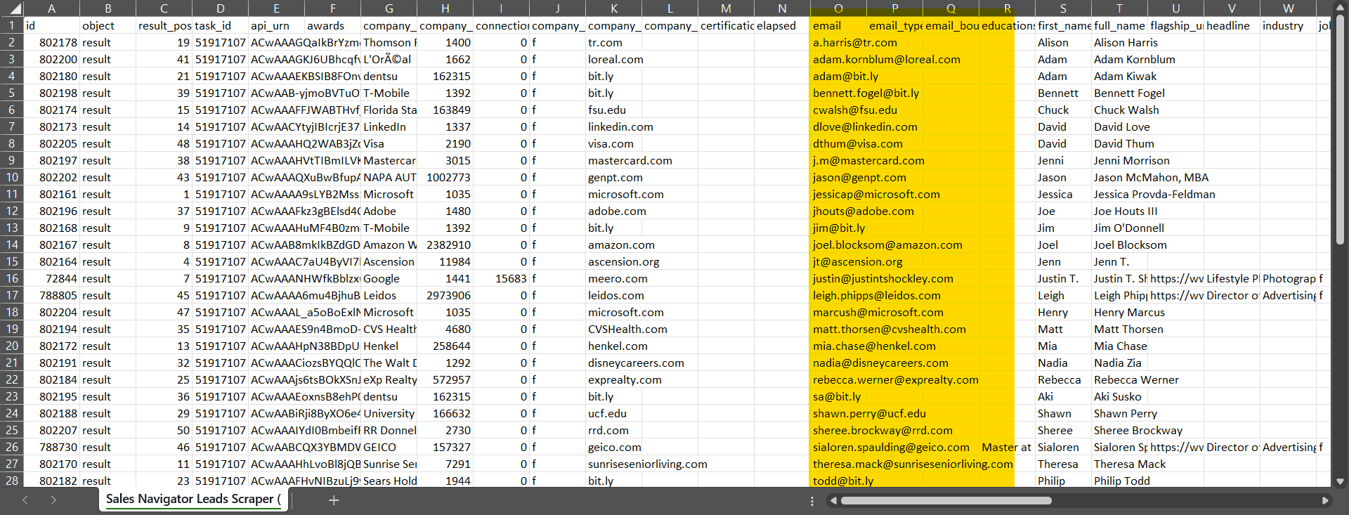
Task: Select column T header
Action: coord(1119,8)
